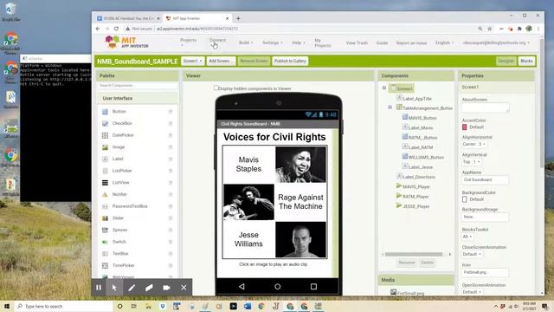Open help for the Label palette item
The width and height of the screenshot is (554, 312).
point(171,159)
